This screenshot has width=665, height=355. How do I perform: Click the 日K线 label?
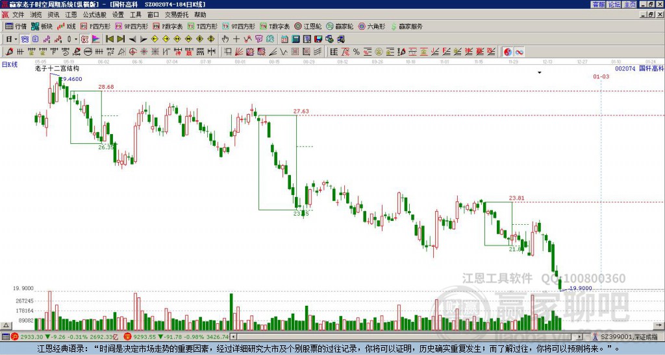coord(10,64)
